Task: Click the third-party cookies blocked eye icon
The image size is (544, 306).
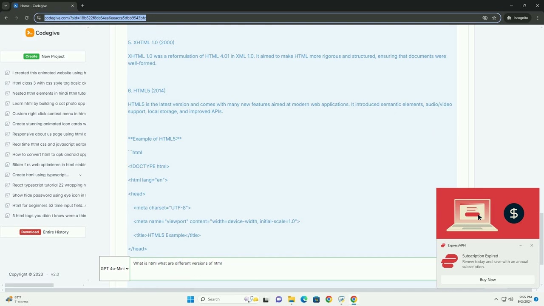Action: [485, 18]
